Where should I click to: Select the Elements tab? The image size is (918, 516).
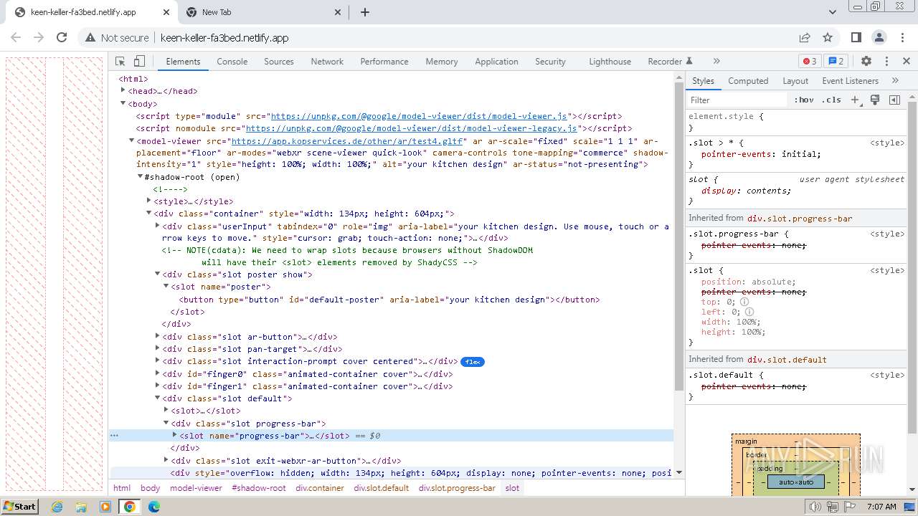pyautogui.click(x=183, y=62)
